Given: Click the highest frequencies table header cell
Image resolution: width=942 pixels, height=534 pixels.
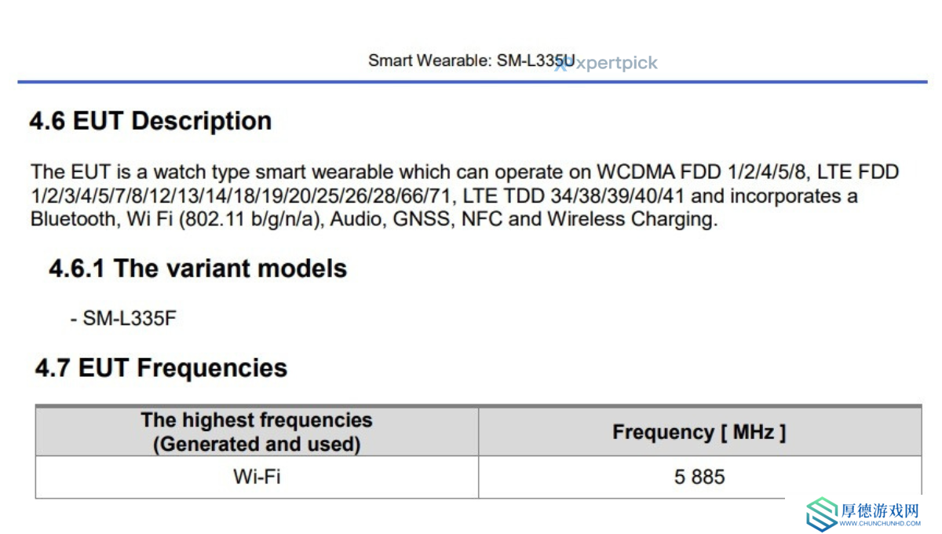Looking at the screenshot, I should pyautogui.click(x=257, y=432).
